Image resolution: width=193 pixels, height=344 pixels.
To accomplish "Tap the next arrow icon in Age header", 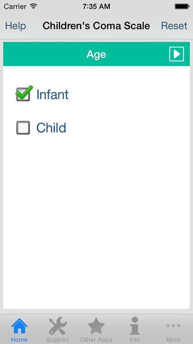I will 177,54.
